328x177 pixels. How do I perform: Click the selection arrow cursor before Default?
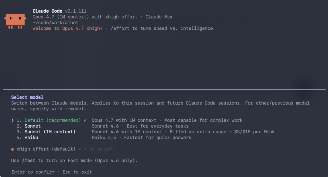(12, 120)
